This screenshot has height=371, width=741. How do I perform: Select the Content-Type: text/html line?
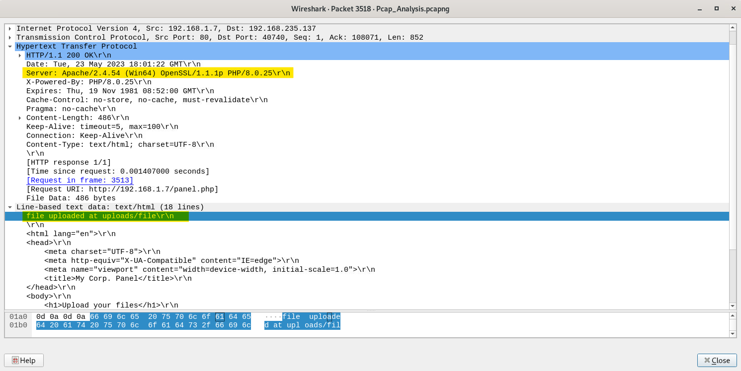click(x=120, y=145)
